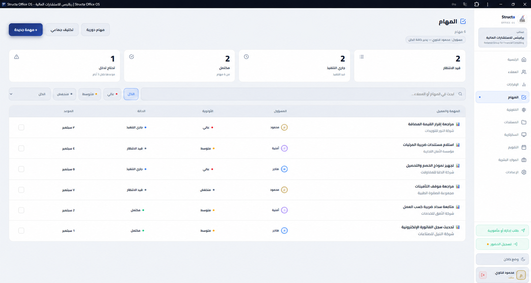Click the checkmark circle icon on مكتمل card
531x283 pixels.
coord(132,57)
